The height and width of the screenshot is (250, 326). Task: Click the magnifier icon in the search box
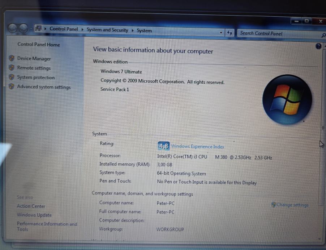[x=323, y=36]
